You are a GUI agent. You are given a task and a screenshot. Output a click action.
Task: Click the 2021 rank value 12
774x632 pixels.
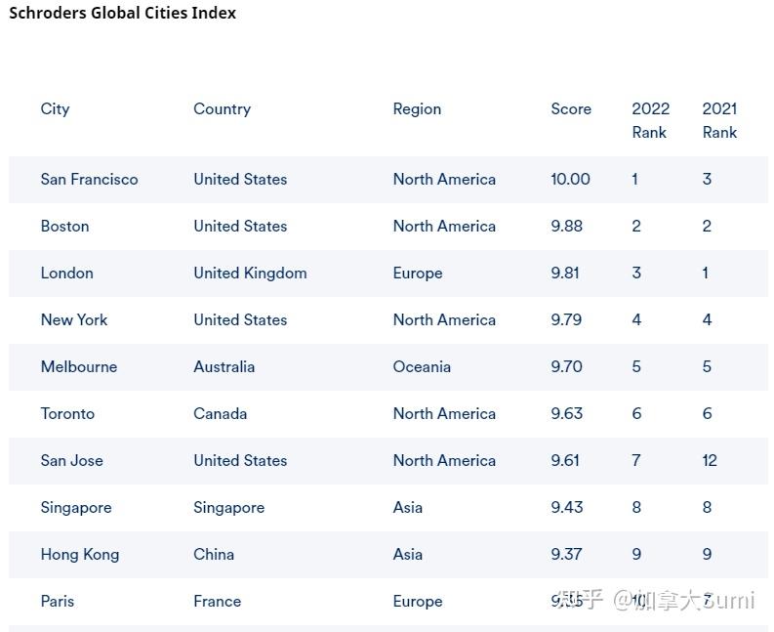[x=710, y=460]
